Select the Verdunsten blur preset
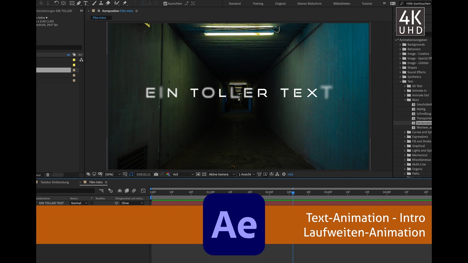 (424, 123)
